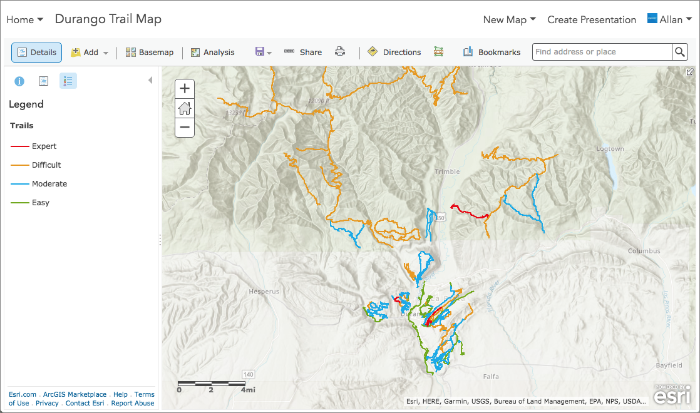Click the search magnifier button

tap(680, 52)
